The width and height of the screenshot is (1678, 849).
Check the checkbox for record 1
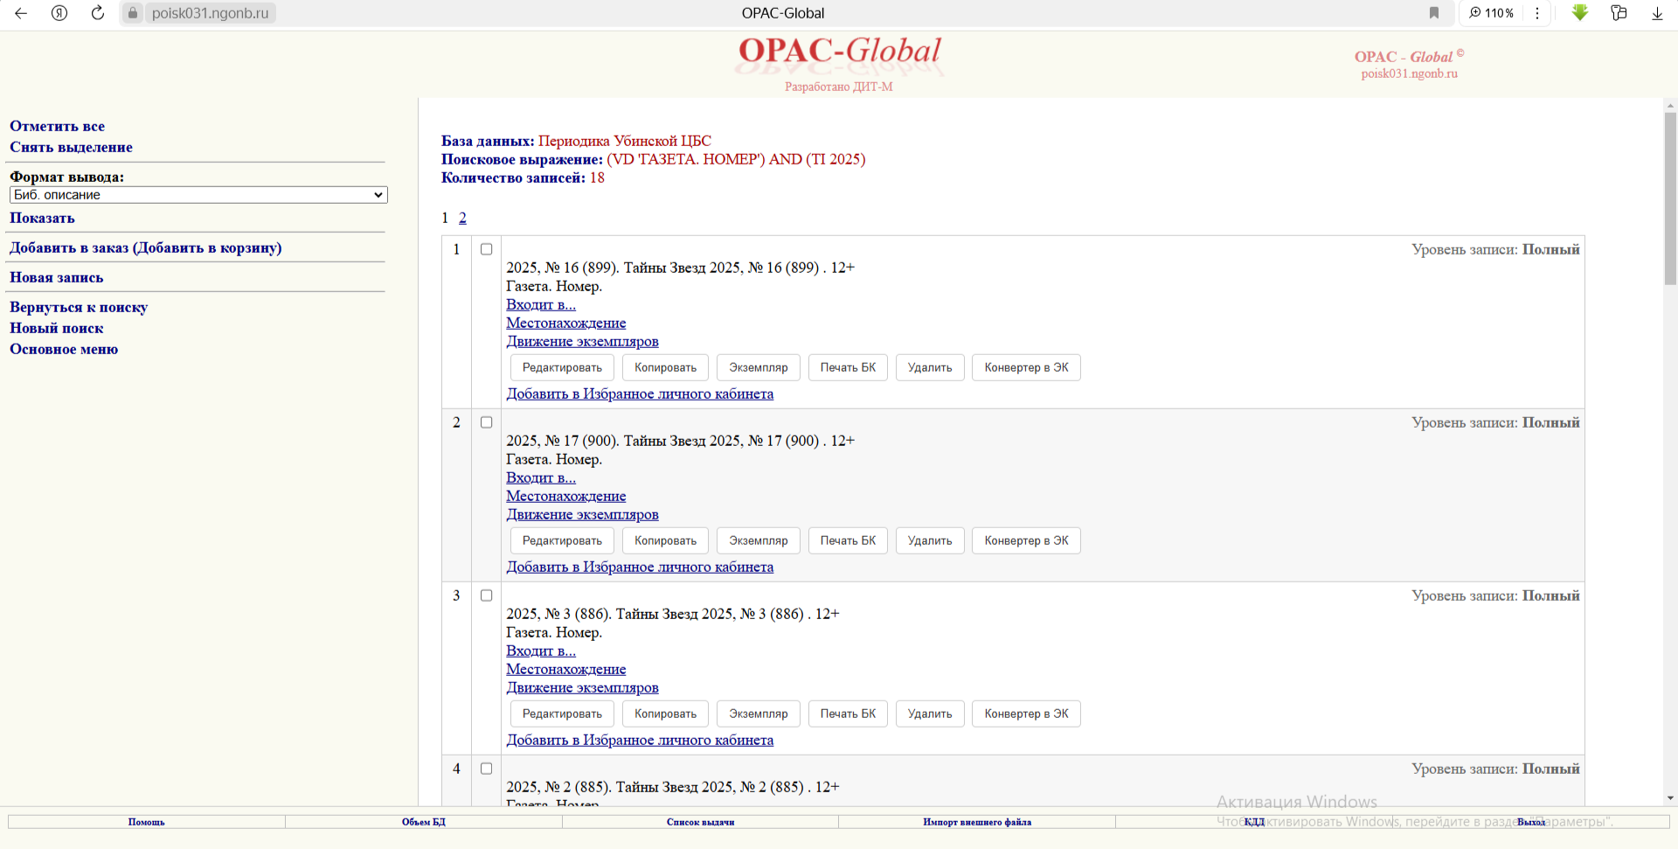[487, 249]
